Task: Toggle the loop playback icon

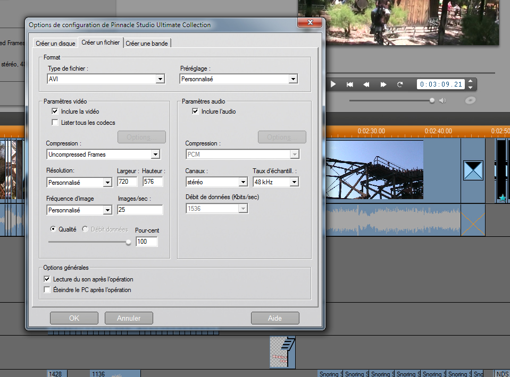Action: (x=400, y=84)
